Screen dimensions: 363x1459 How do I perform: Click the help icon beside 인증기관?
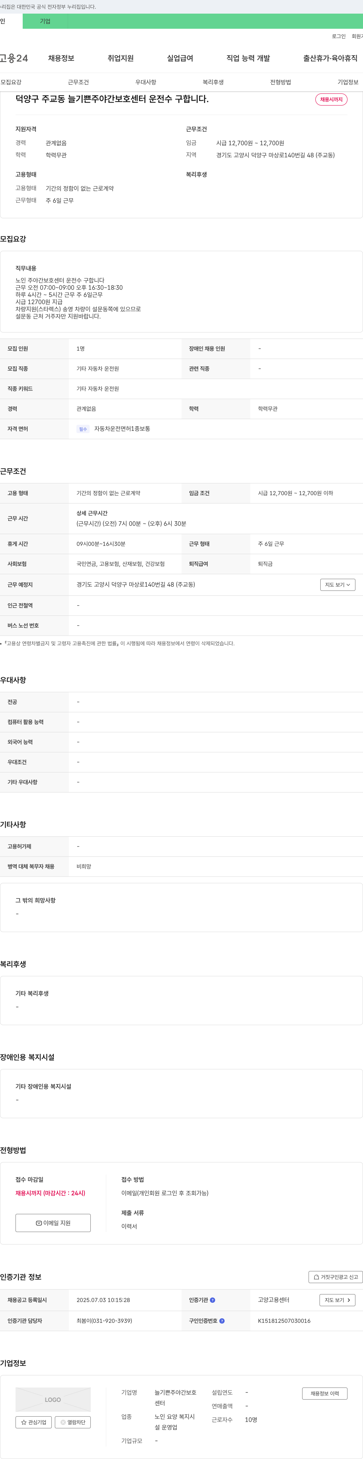[213, 1300]
